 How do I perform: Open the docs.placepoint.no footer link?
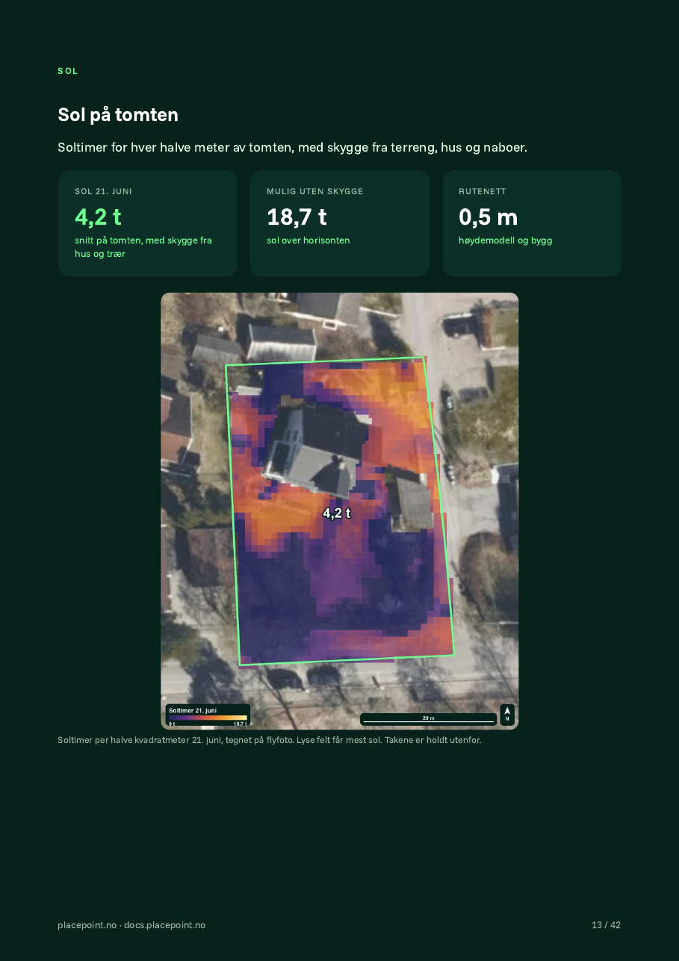coord(164,925)
